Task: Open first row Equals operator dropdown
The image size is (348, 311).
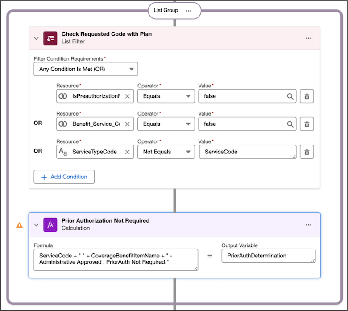Action: [x=166, y=96]
